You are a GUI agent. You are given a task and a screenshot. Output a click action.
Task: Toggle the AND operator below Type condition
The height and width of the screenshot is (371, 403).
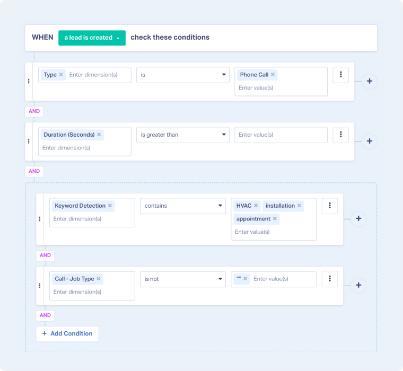click(34, 111)
